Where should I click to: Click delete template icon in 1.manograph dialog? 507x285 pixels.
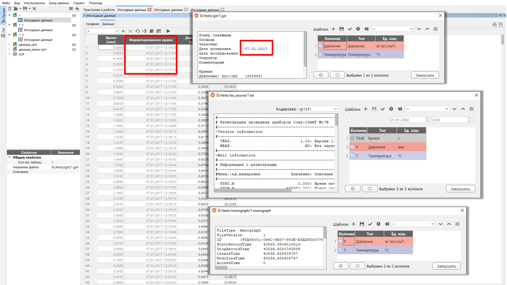click(x=387, y=224)
